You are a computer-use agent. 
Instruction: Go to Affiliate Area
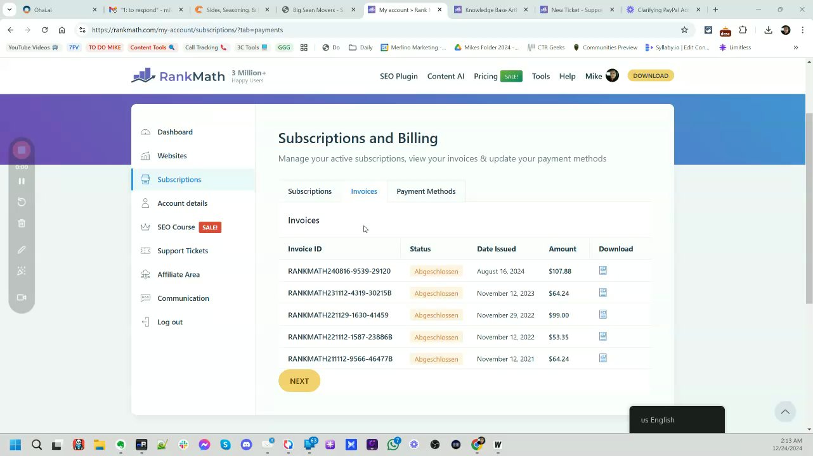(x=178, y=274)
